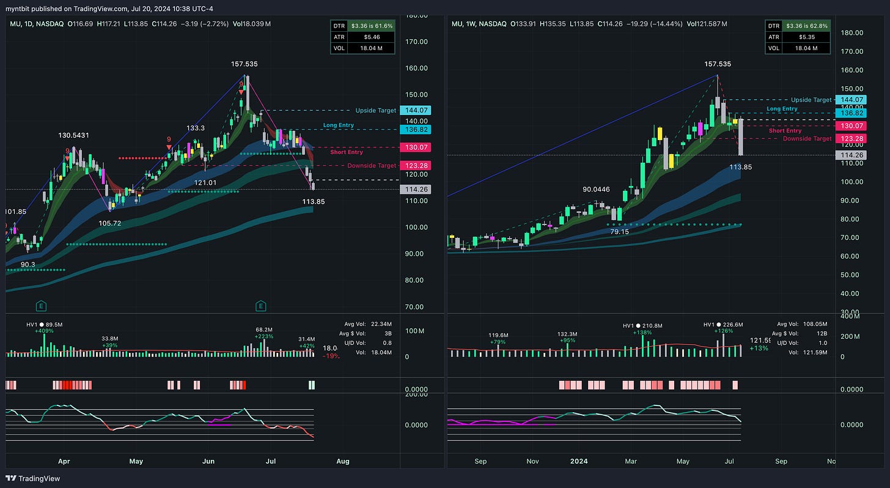Click the 101.85 pivot label
The image size is (890, 488).
15,212
